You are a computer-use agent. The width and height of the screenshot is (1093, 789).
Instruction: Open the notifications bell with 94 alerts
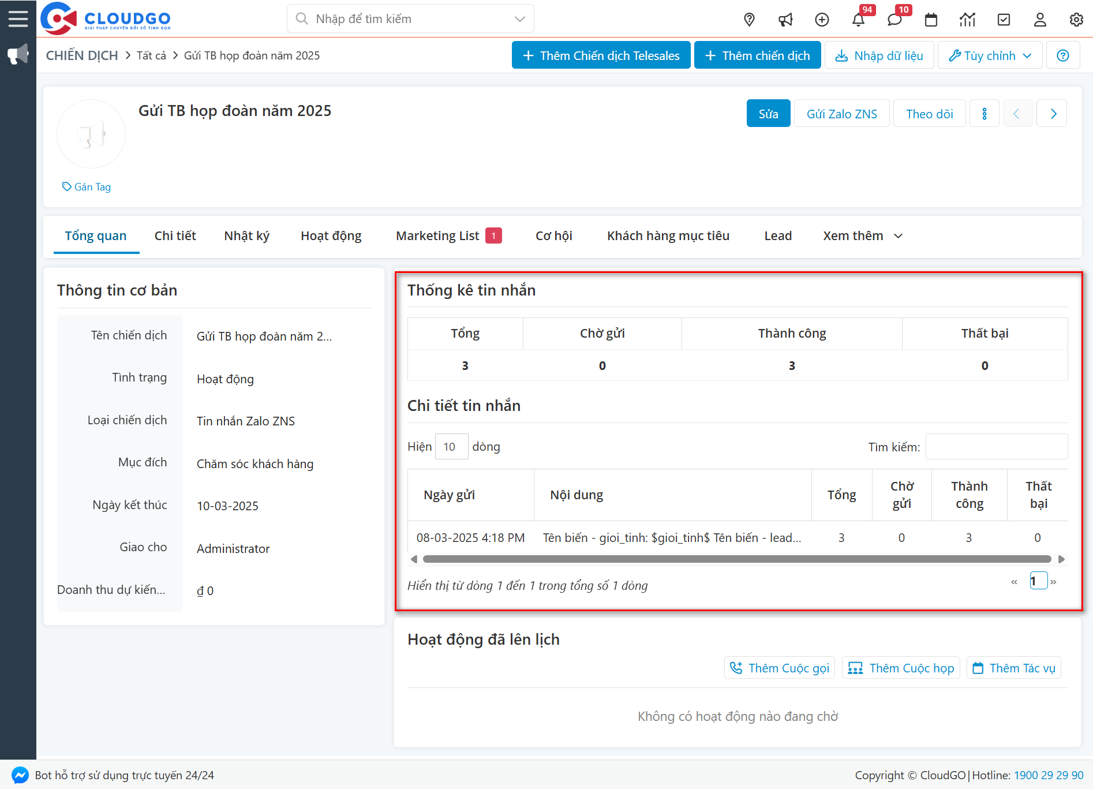click(858, 19)
